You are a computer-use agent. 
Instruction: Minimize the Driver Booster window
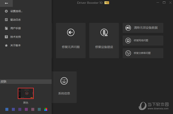158,3
